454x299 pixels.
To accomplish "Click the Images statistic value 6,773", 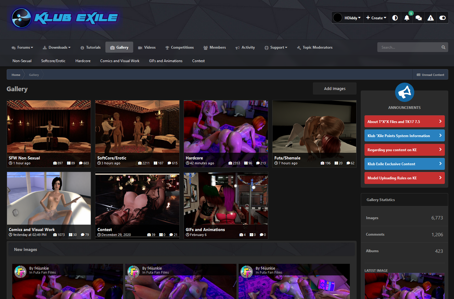I will coord(437,218).
